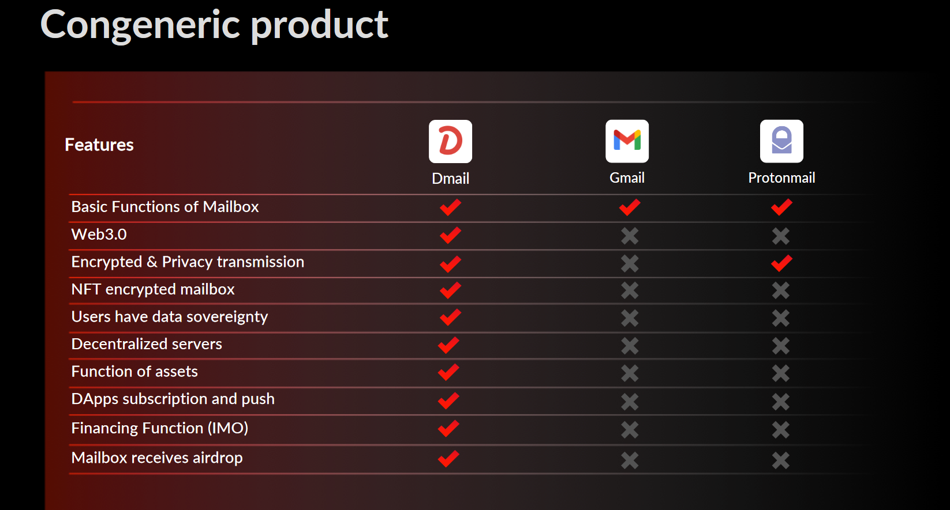The width and height of the screenshot is (950, 510).
Task: Click the Dmail text label
Action: [450, 179]
